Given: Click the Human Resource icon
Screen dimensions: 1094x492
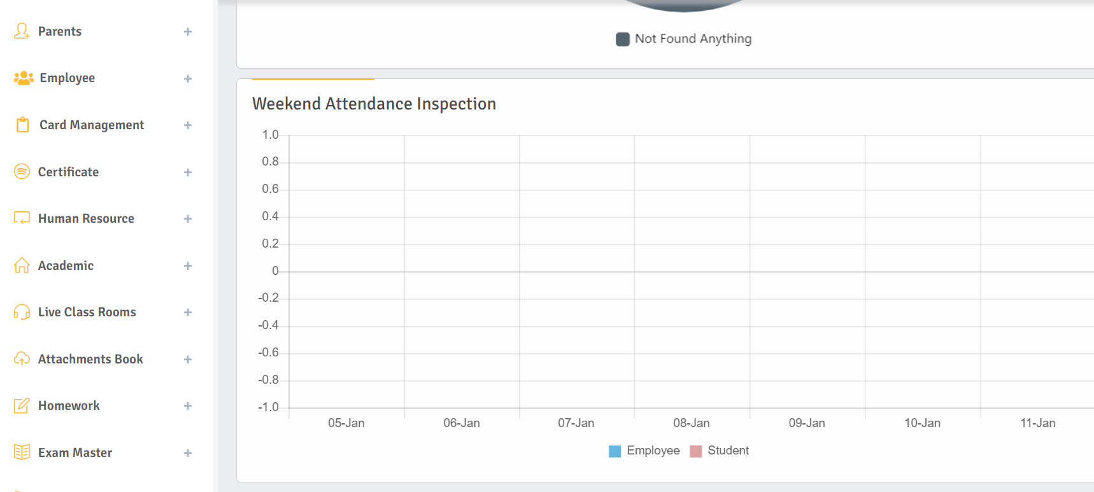Looking at the screenshot, I should click(x=22, y=218).
